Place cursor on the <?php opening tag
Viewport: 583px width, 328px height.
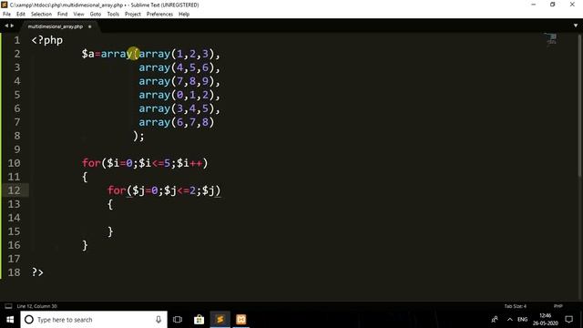[47, 40]
